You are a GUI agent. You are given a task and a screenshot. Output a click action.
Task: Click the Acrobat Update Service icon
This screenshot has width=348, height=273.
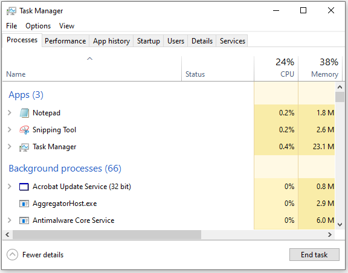pos(24,187)
